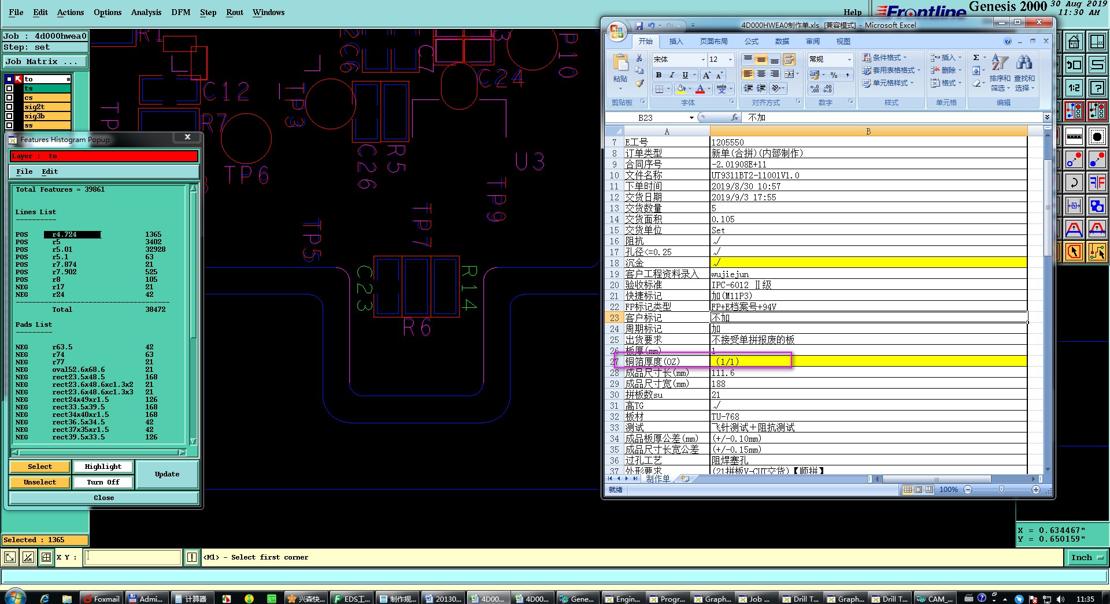This screenshot has height=604, width=1110.
Task: Open the Analysis menu in Genesis
Action: [146, 12]
